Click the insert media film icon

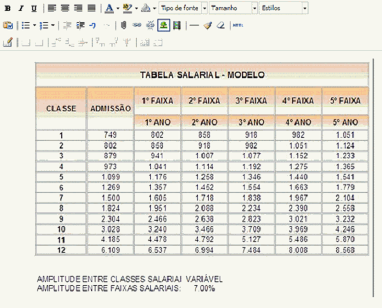point(176,25)
